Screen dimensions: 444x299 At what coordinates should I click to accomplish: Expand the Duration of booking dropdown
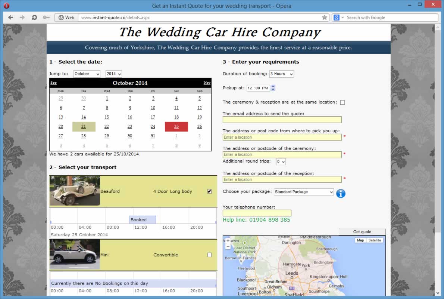[x=281, y=74]
